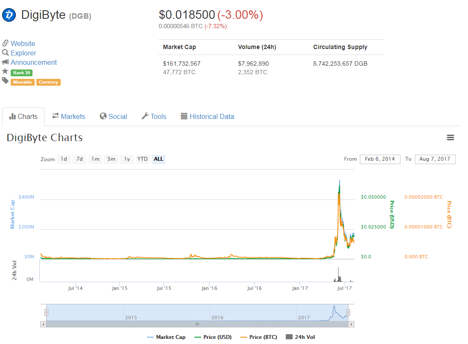The height and width of the screenshot is (344, 468).
Task: Click the 2,352 BTC volume text
Action: [253, 72]
